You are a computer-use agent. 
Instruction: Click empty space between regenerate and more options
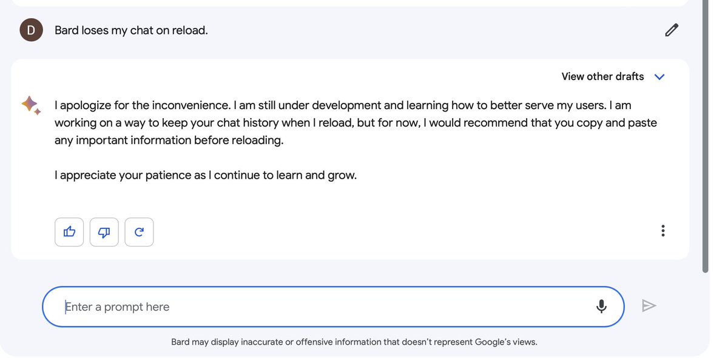(x=400, y=232)
